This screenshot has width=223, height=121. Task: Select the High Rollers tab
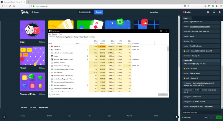tap(43, 108)
